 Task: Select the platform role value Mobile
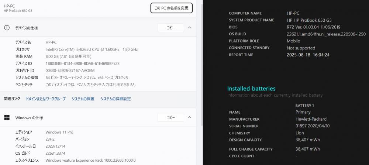tap(293, 41)
